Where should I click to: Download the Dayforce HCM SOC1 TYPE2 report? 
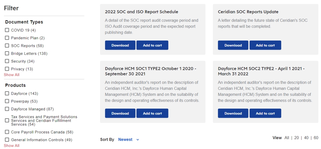point(120,113)
